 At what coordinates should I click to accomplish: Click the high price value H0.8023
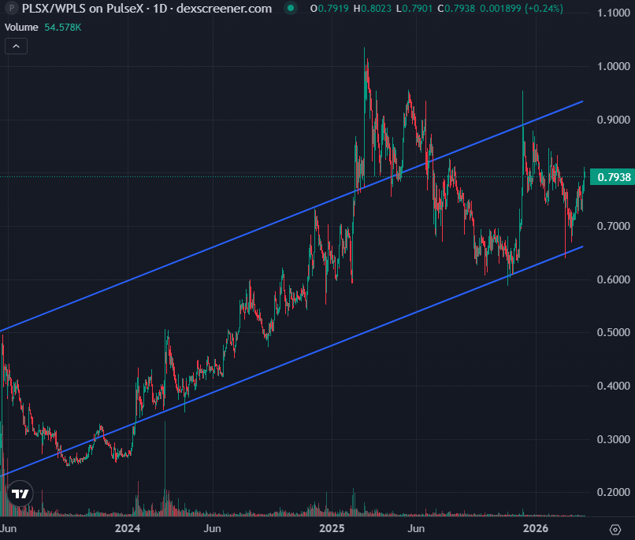tap(372, 8)
